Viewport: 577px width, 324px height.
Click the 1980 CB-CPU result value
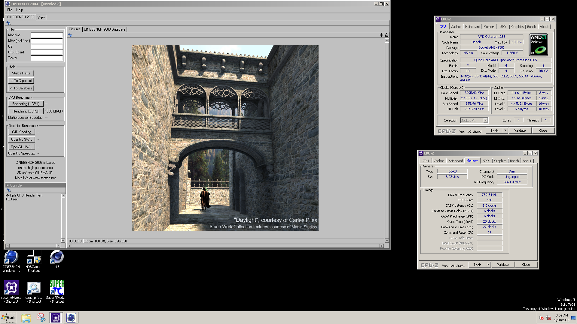tap(54, 111)
